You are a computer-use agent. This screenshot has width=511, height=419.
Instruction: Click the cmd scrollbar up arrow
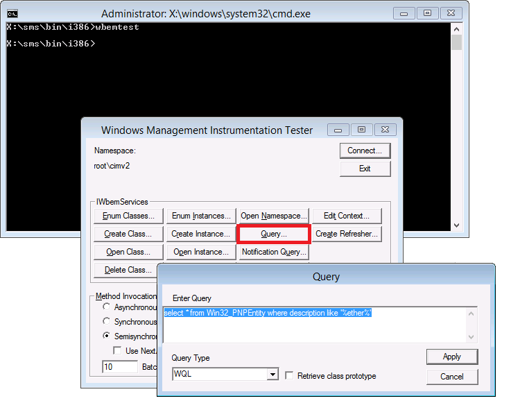point(457,29)
